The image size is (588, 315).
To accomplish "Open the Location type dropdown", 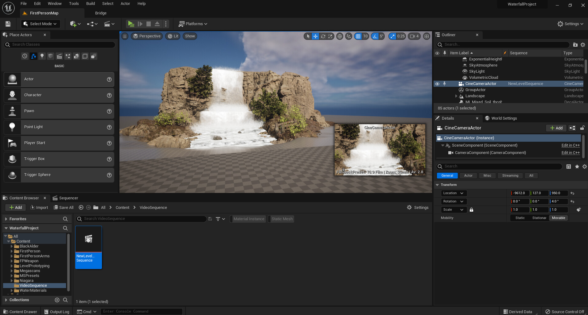I will click(453, 193).
